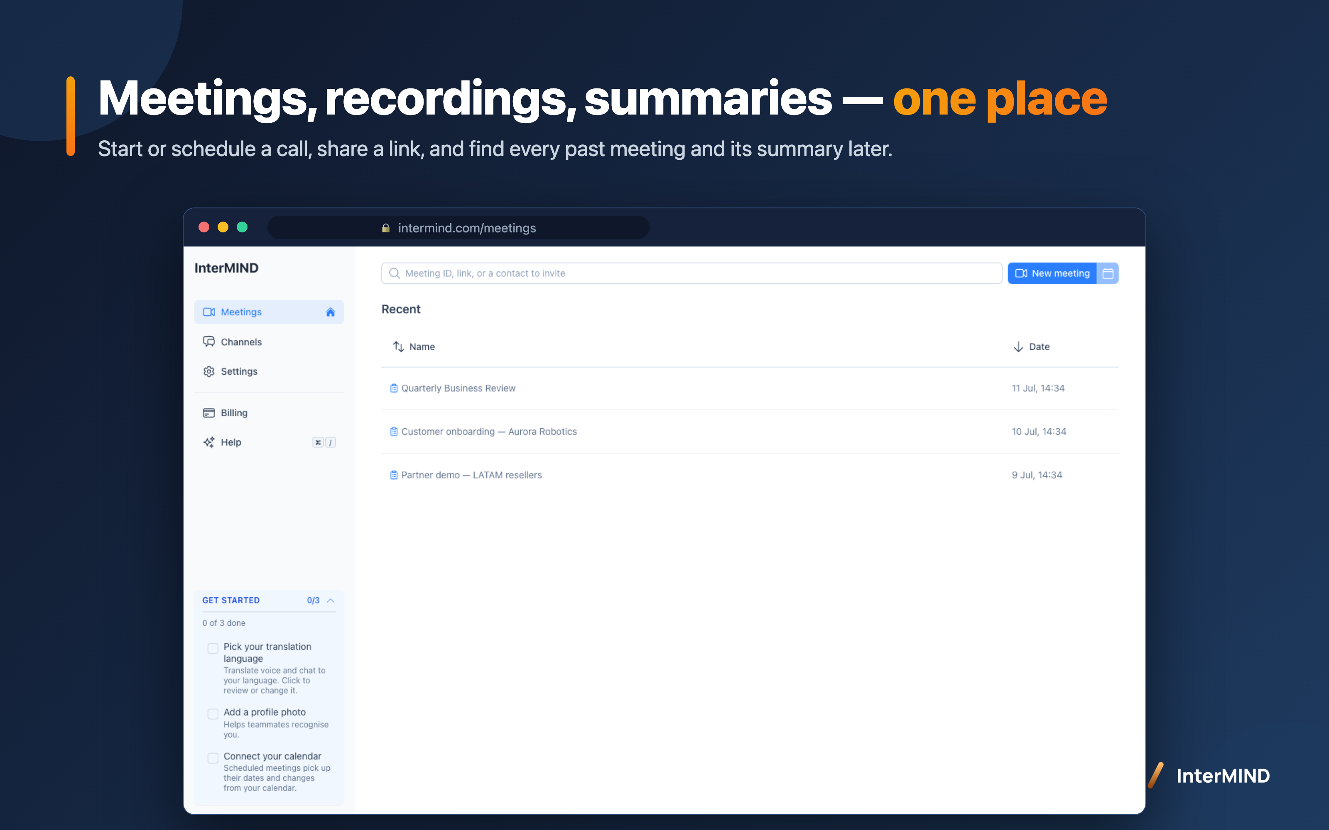Click the lock icon in address bar

click(386, 228)
